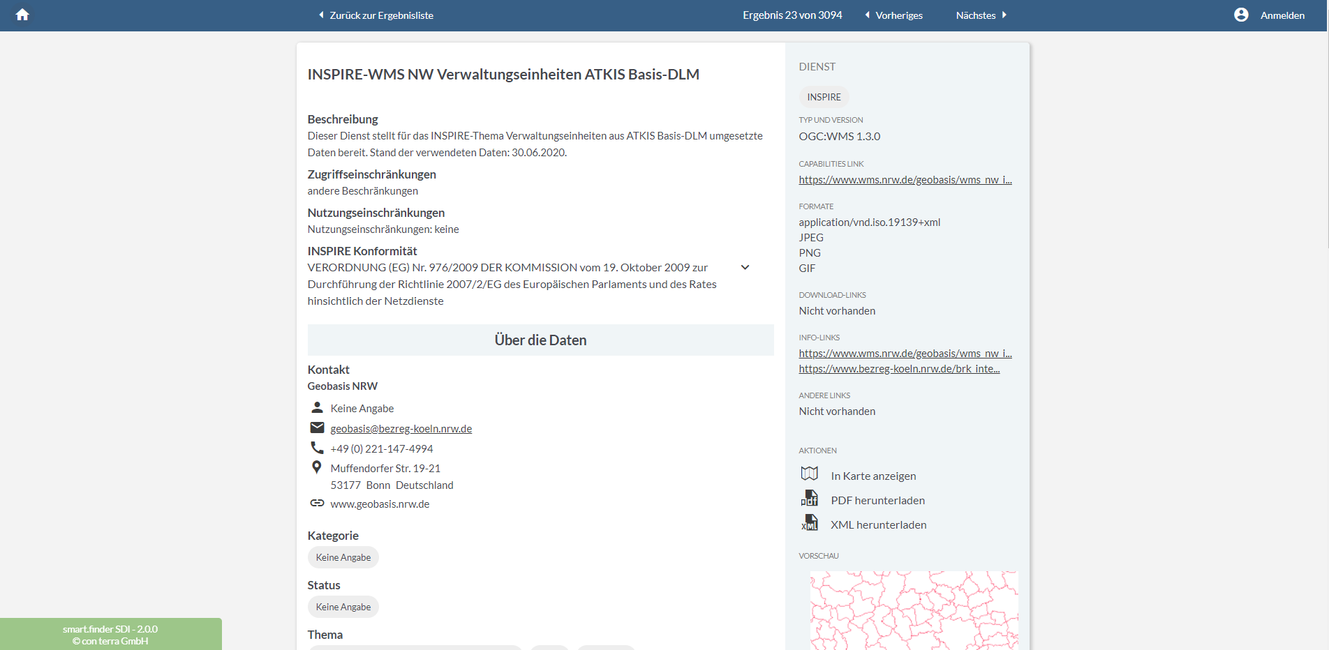Click the phone icon in Kontakt
Image resolution: width=1329 pixels, height=650 pixels.
317,448
